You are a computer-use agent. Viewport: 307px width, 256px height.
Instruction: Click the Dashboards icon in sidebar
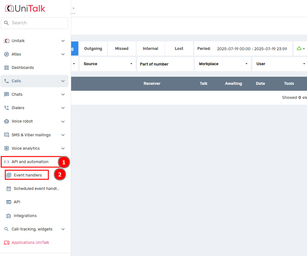tap(6, 68)
